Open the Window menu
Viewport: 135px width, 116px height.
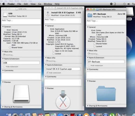pos(48,4)
